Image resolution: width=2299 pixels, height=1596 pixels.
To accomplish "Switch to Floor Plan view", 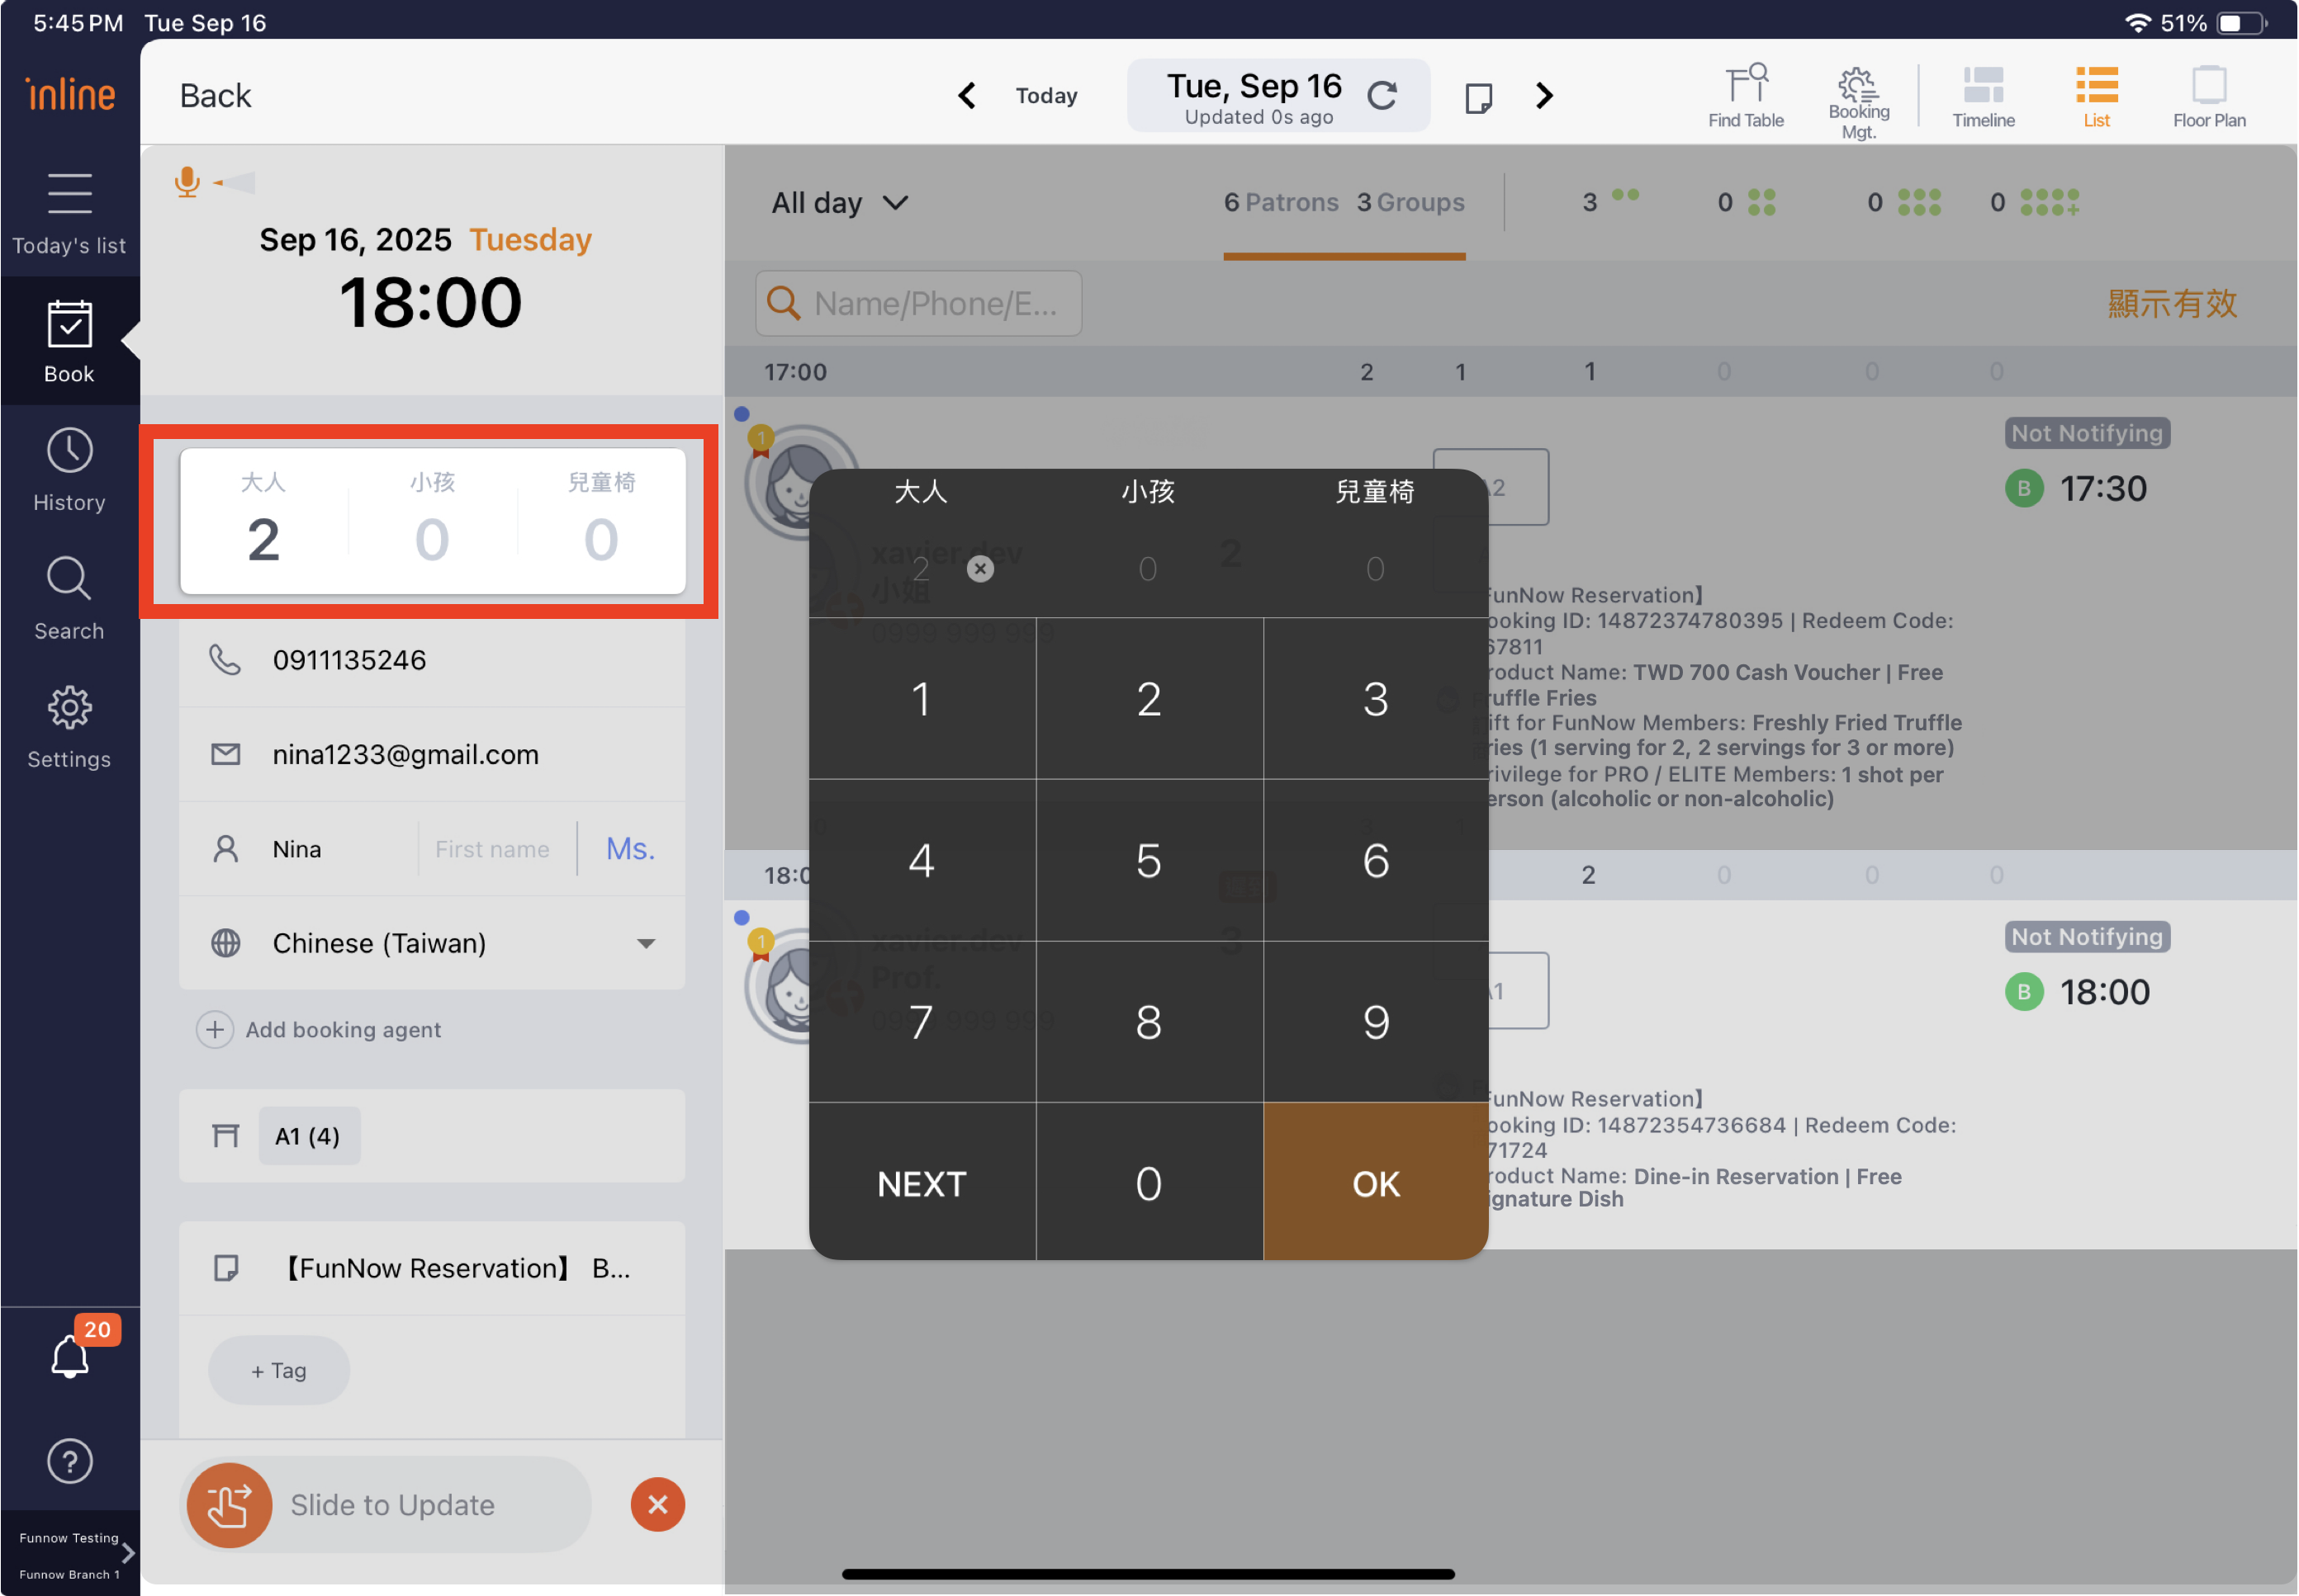I will [2208, 97].
